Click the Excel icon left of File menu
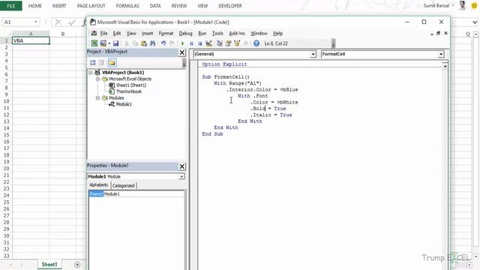Image resolution: width=480 pixels, height=270 pixels. point(94,33)
